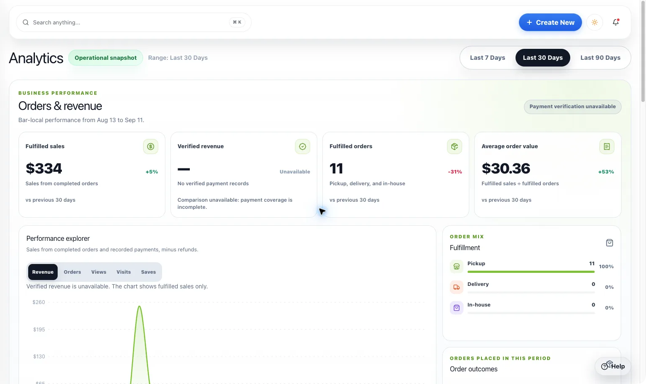
Task: Click the ⌘K shortcut badge
Action: (x=237, y=22)
